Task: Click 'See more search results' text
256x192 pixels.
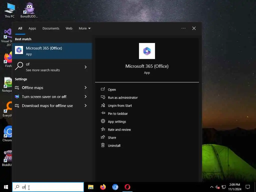Action: click(43, 70)
